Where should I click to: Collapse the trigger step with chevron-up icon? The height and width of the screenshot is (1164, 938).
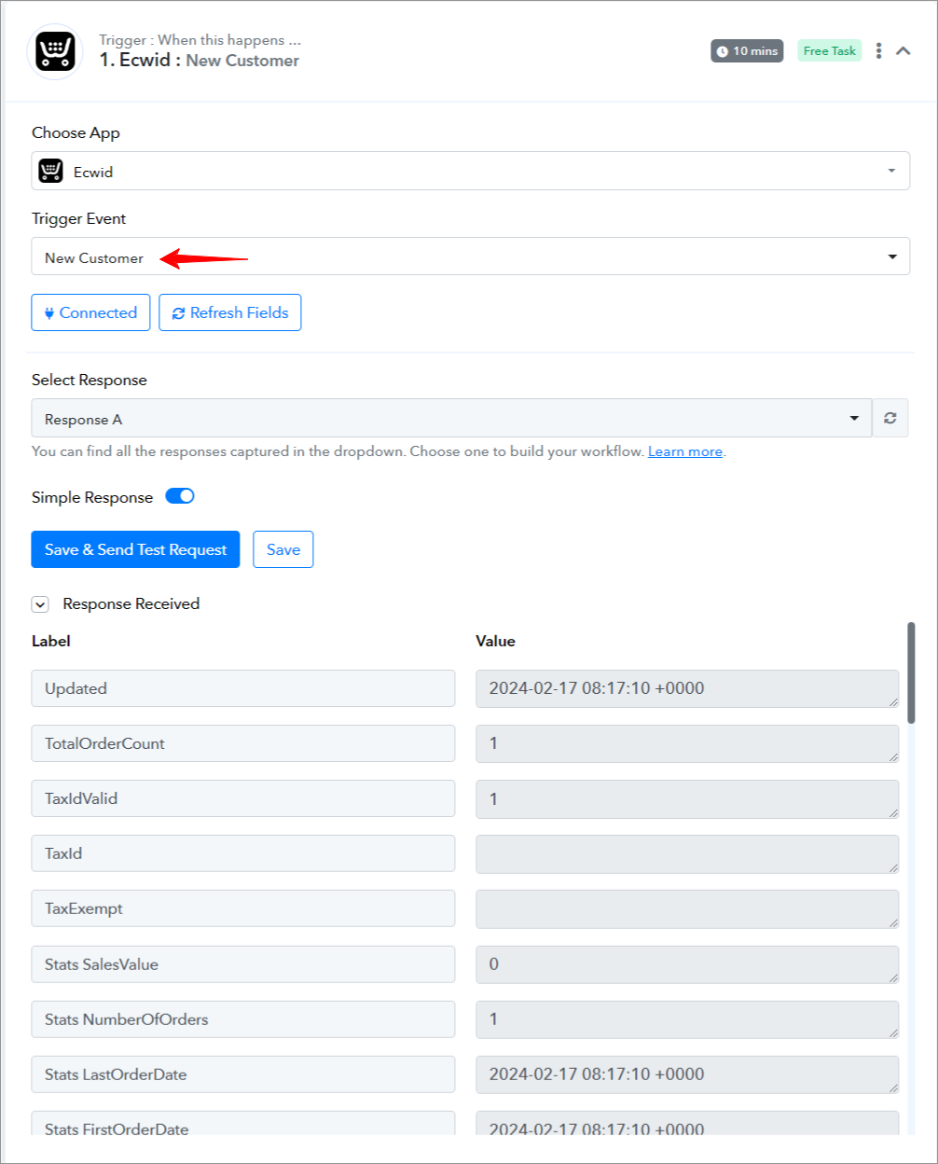tap(903, 51)
